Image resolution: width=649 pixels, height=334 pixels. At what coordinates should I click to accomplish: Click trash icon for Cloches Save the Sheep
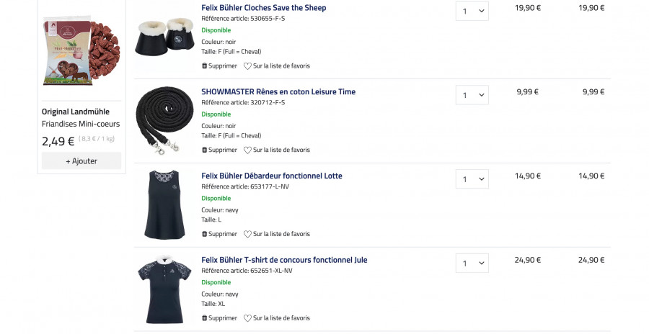205,66
